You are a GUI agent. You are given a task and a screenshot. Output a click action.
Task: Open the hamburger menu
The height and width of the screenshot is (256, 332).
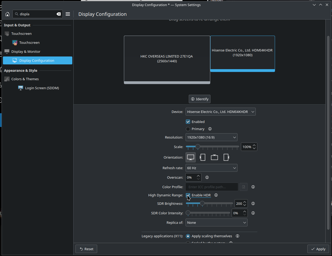tap(68, 14)
